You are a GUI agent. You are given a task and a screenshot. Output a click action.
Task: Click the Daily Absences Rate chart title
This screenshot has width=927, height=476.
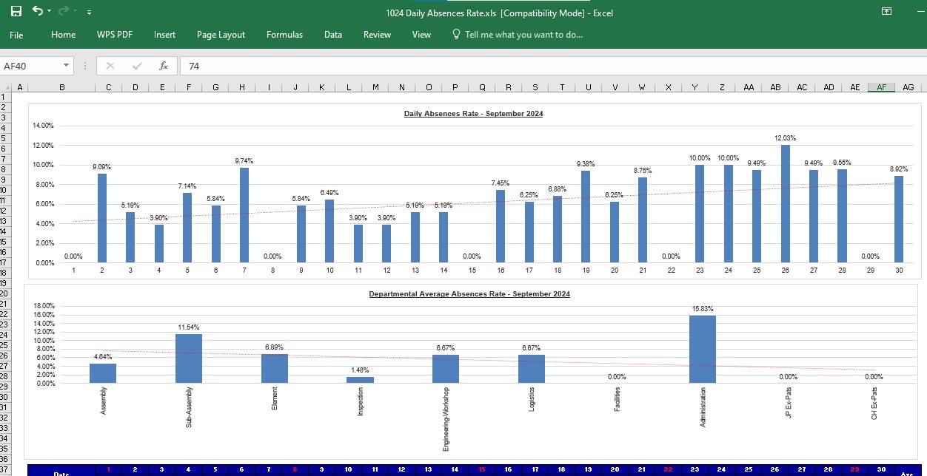(x=473, y=114)
